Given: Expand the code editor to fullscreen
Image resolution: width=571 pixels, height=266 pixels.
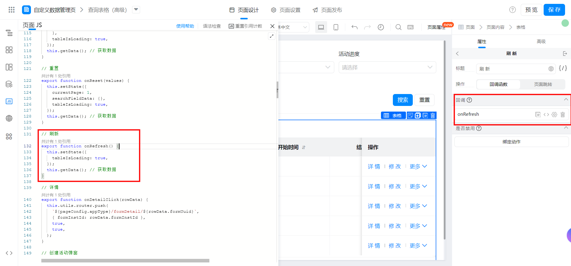Looking at the screenshot, I should (x=272, y=36).
